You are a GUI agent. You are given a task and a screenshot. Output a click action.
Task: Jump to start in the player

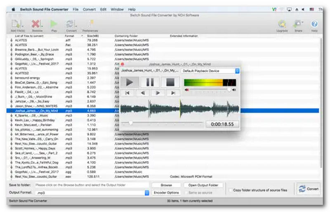(127, 93)
